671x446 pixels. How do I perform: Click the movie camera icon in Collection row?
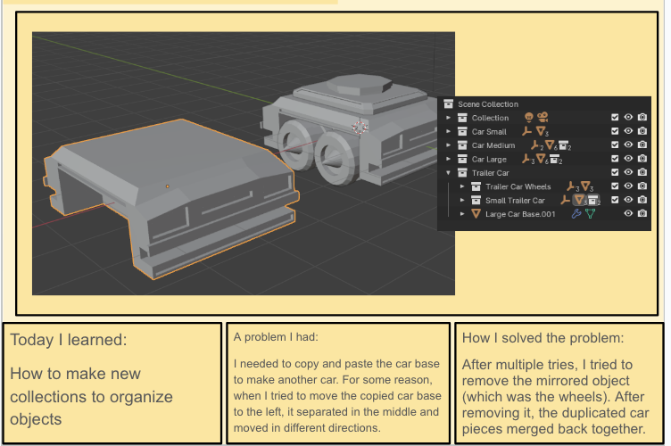[543, 117]
